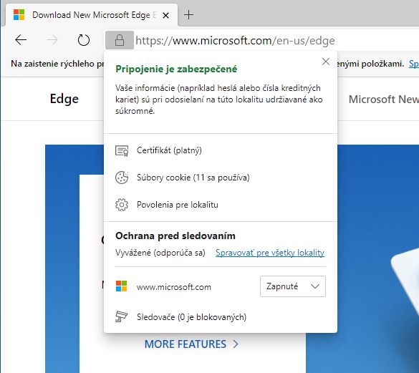Open Certifikát (platný) details
The image size is (419, 373).
pos(169,150)
